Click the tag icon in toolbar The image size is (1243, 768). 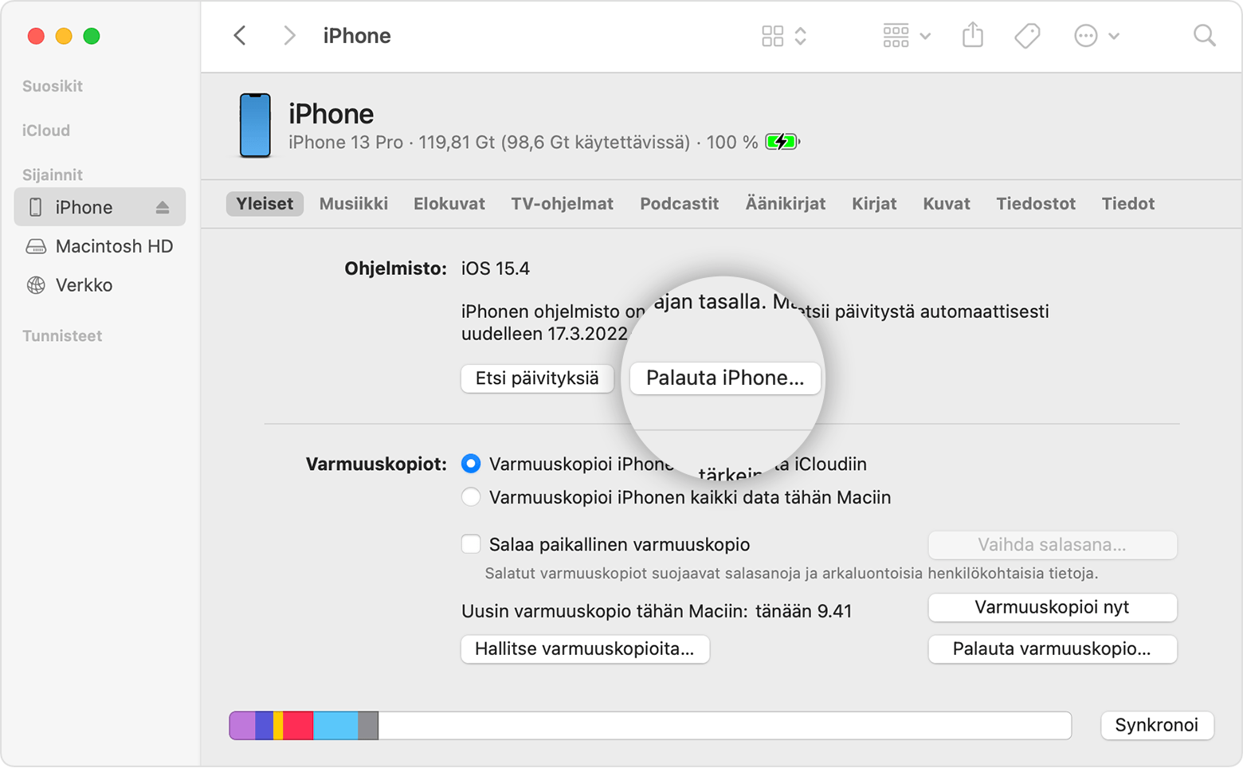point(1026,36)
